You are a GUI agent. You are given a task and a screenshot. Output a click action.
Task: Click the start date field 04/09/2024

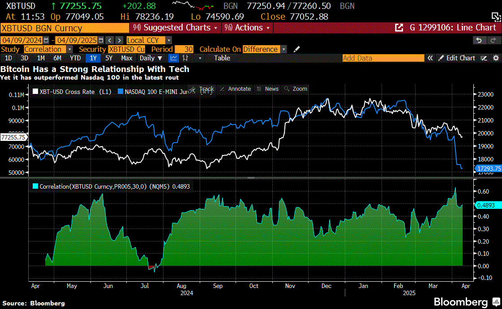pyautogui.click(x=22, y=40)
